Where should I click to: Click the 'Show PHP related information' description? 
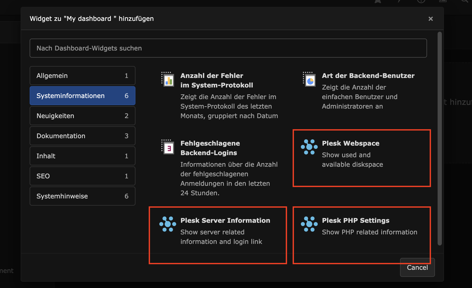point(370,232)
